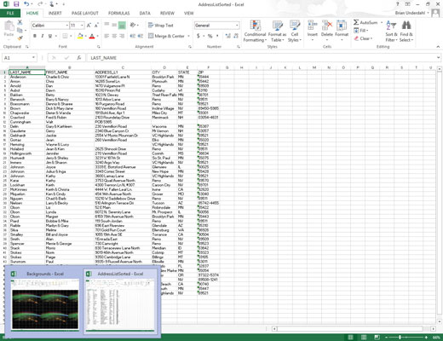Viewport: 443px width, 341px height.
Task: Toggle Italic formatting
Action: [43, 36]
